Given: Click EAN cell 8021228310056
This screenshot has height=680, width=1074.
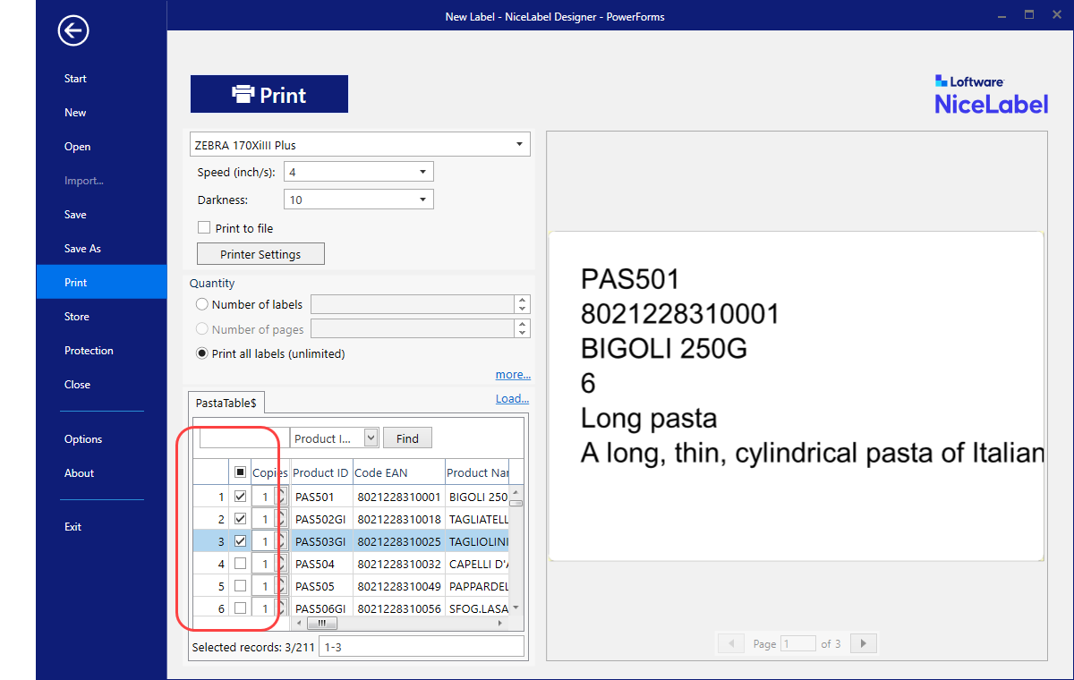Looking at the screenshot, I should (398, 608).
